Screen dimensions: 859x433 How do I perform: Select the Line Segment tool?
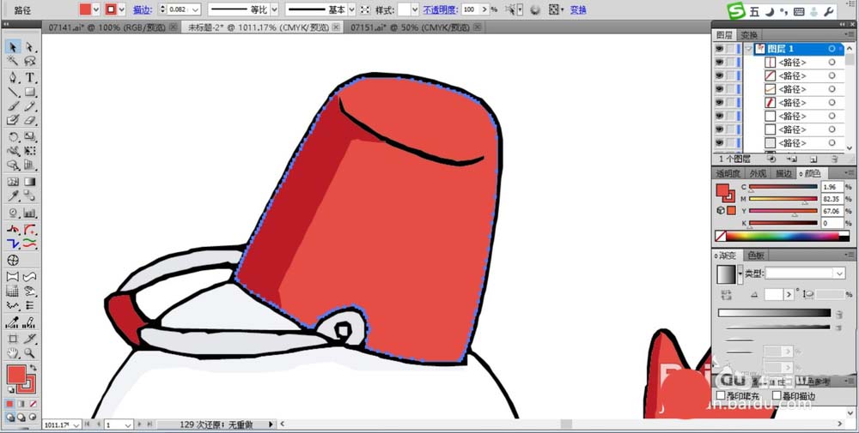pos(13,92)
